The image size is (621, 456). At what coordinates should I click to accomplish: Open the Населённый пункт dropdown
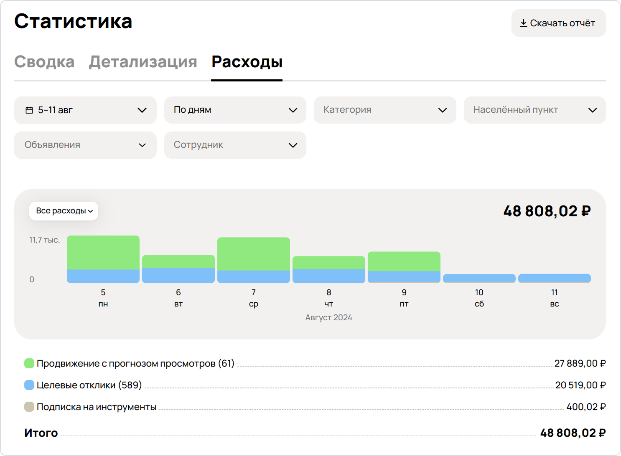[x=534, y=110]
